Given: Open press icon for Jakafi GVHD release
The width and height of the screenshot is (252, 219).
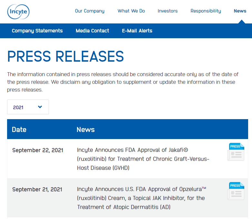Looking at the screenshot, I should pos(236,152).
